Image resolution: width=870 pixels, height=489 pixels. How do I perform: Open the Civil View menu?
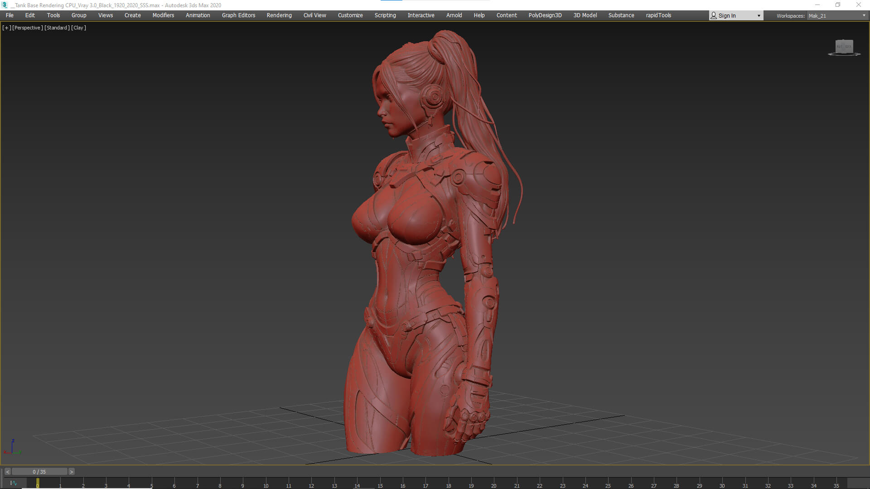pyautogui.click(x=315, y=15)
